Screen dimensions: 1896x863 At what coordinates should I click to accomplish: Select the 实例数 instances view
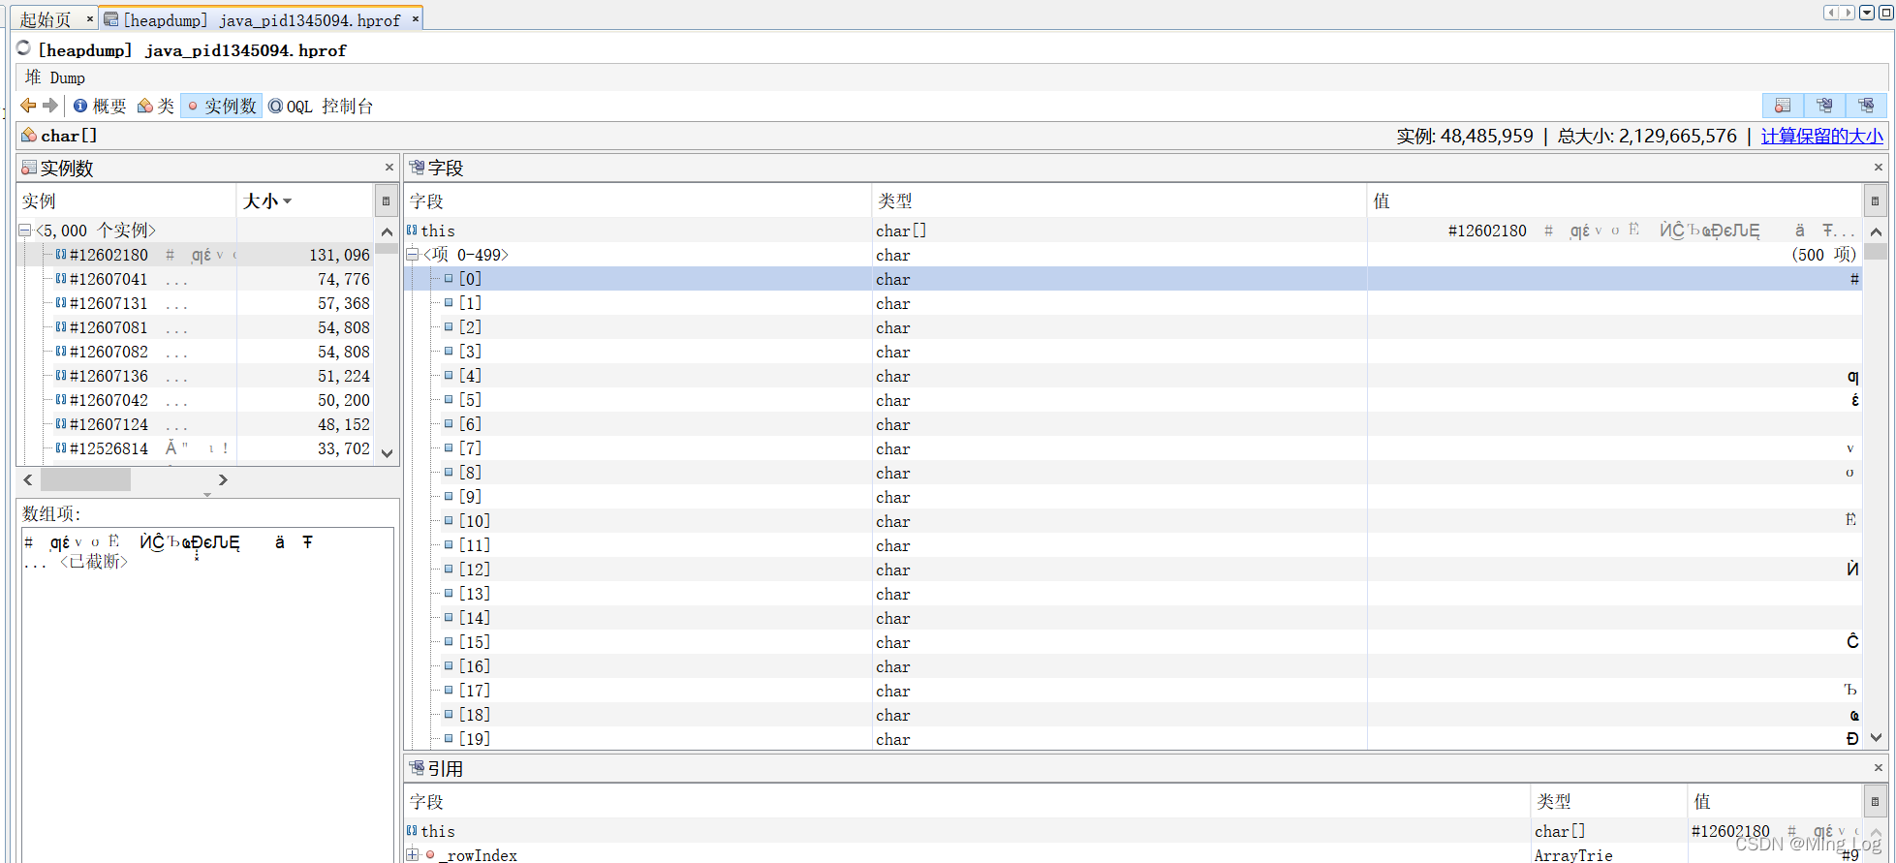coord(221,106)
